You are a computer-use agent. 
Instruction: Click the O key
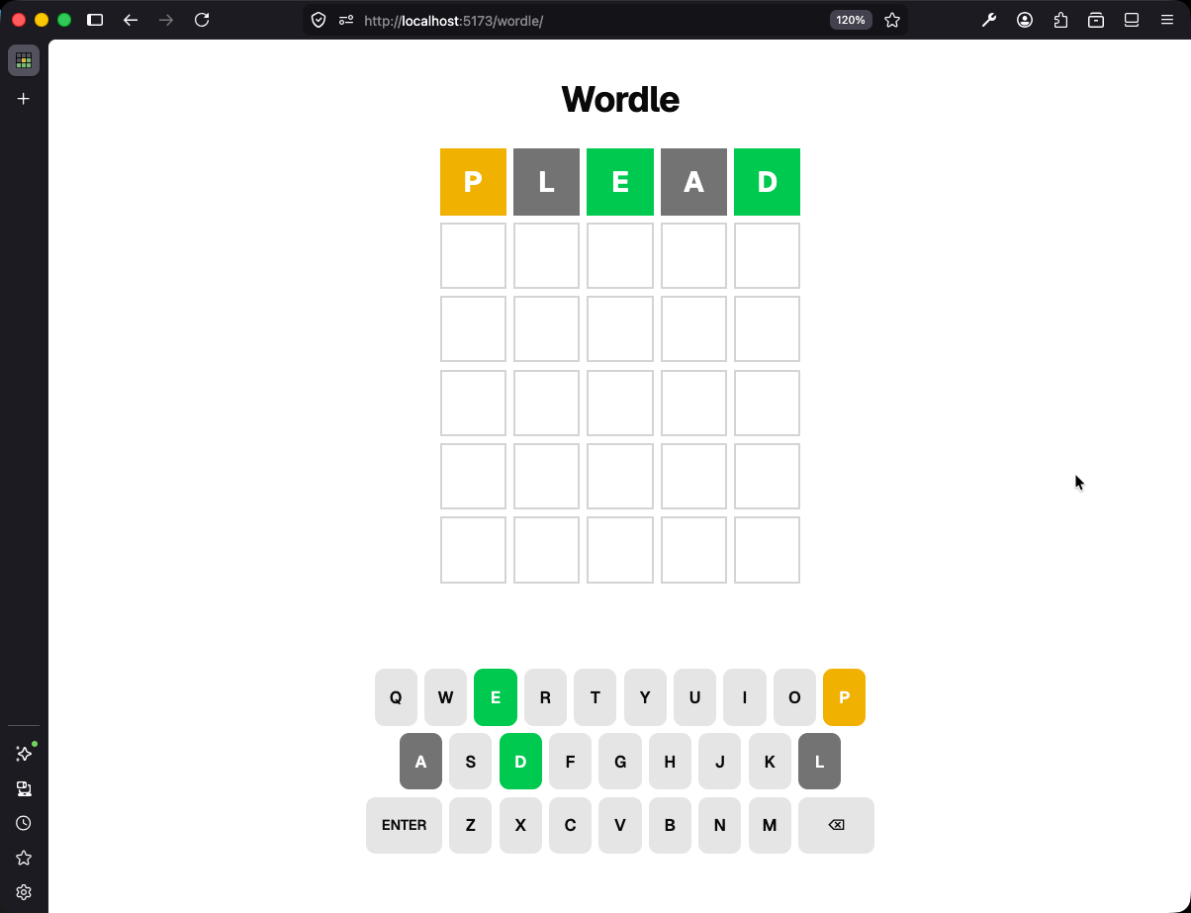tap(794, 697)
